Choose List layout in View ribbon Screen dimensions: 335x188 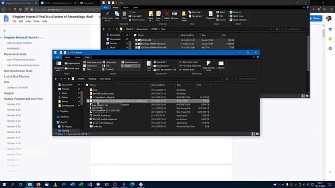click(x=106, y=66)
